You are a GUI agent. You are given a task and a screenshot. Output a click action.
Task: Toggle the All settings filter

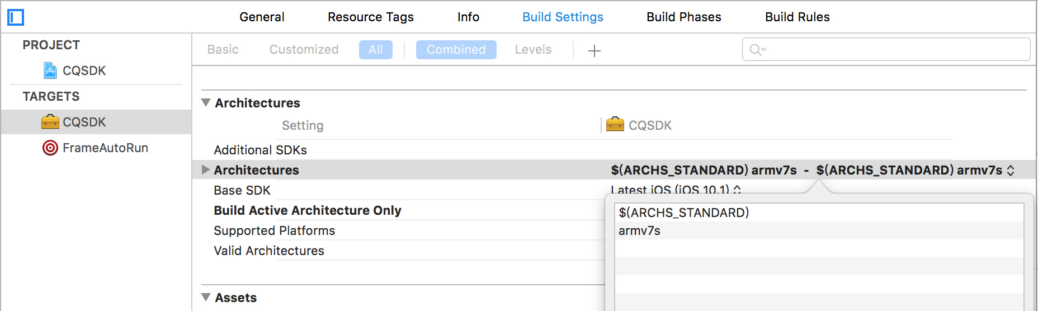click(x=376, y=50)
